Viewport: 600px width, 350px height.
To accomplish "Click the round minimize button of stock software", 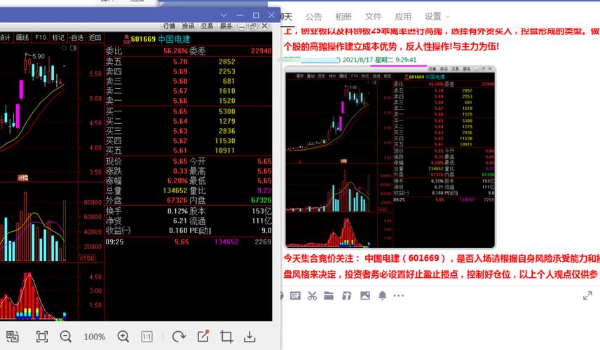I will (242, 26).
